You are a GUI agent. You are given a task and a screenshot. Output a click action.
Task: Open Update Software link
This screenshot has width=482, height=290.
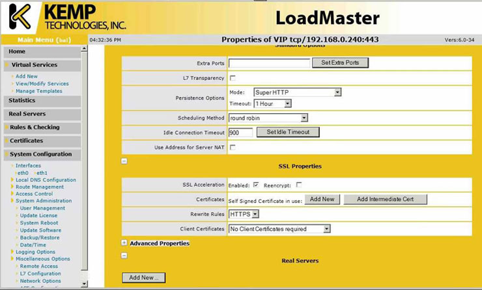click(40, 230)
